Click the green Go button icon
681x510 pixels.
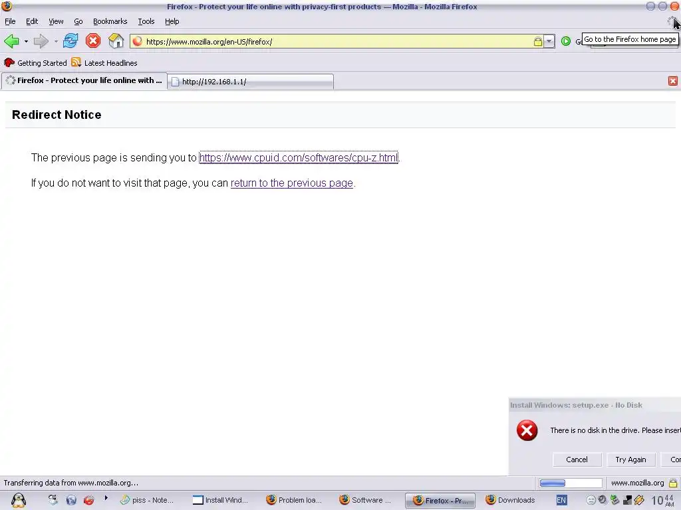[x=565, y=41]
